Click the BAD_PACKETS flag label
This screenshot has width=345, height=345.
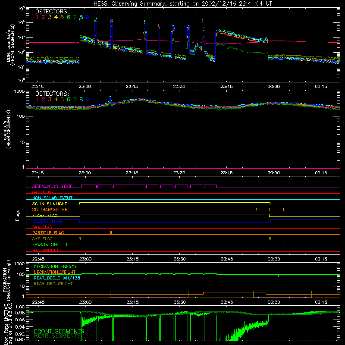tap(47, 250)
